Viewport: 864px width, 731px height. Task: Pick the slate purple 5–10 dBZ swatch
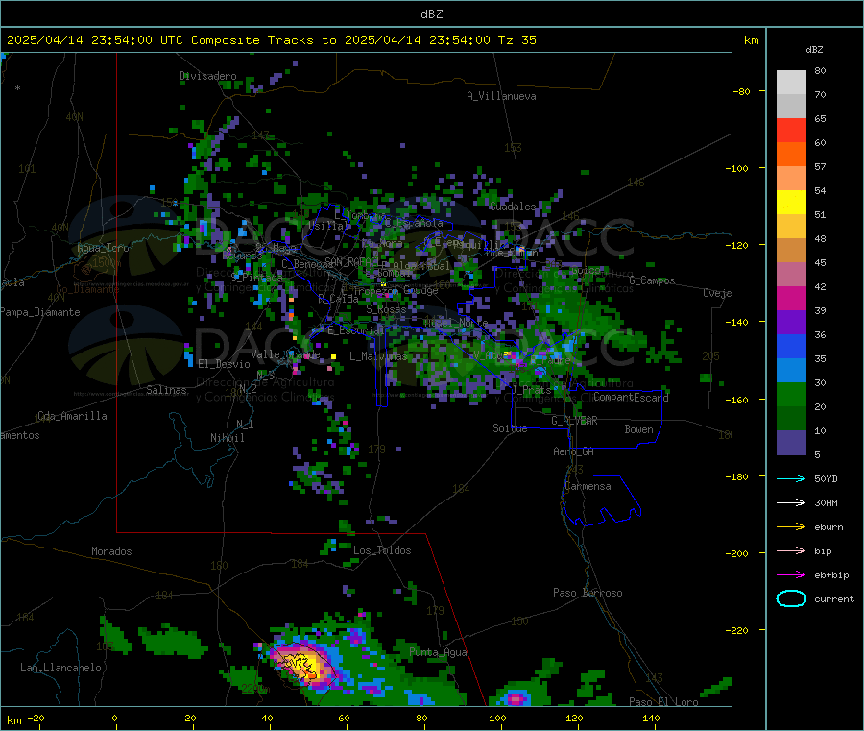tap(791, 443)
